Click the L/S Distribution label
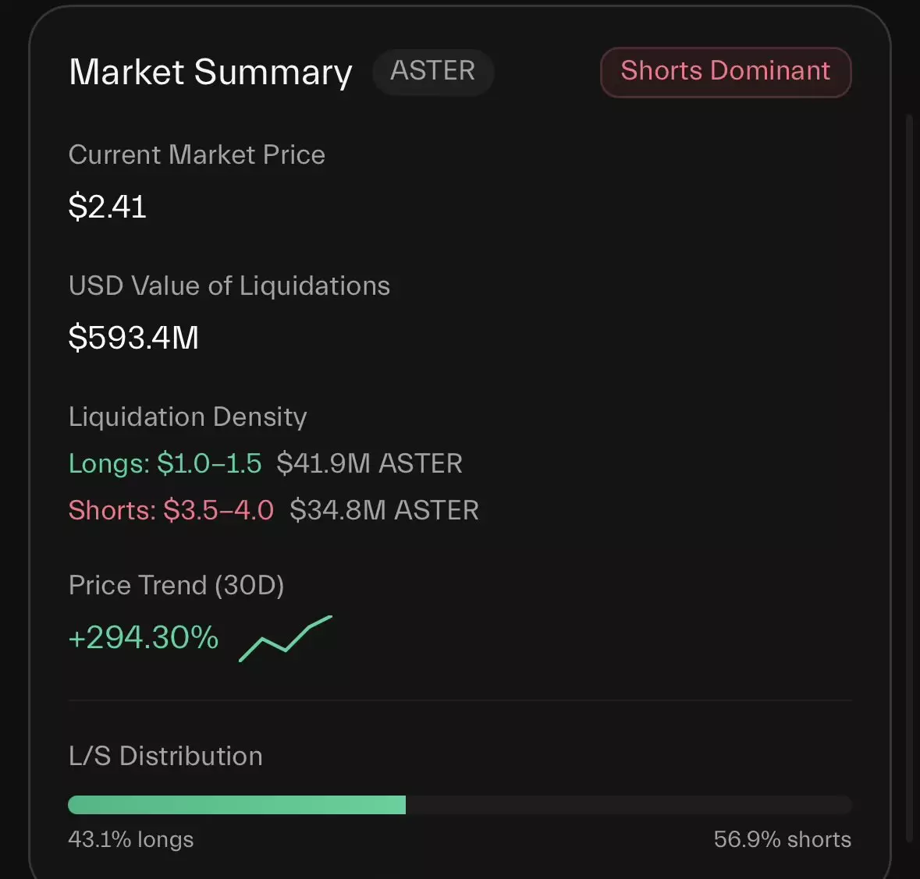920x879 pixels. tap(165, 756)
